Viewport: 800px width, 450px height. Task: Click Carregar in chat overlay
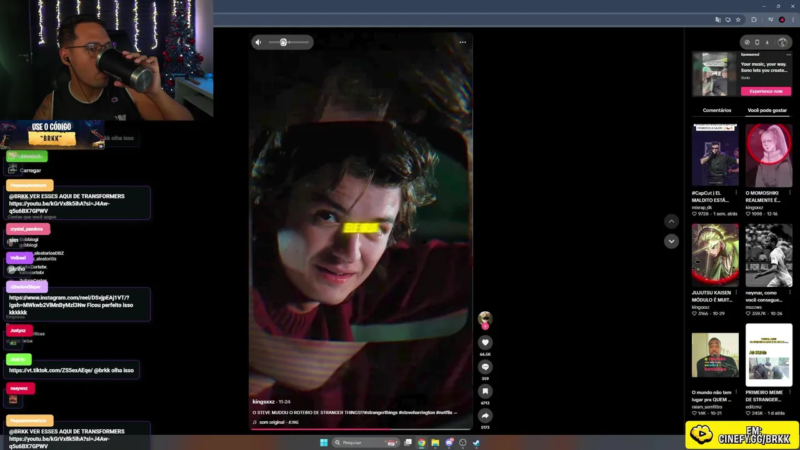click(x=30, y=171)
